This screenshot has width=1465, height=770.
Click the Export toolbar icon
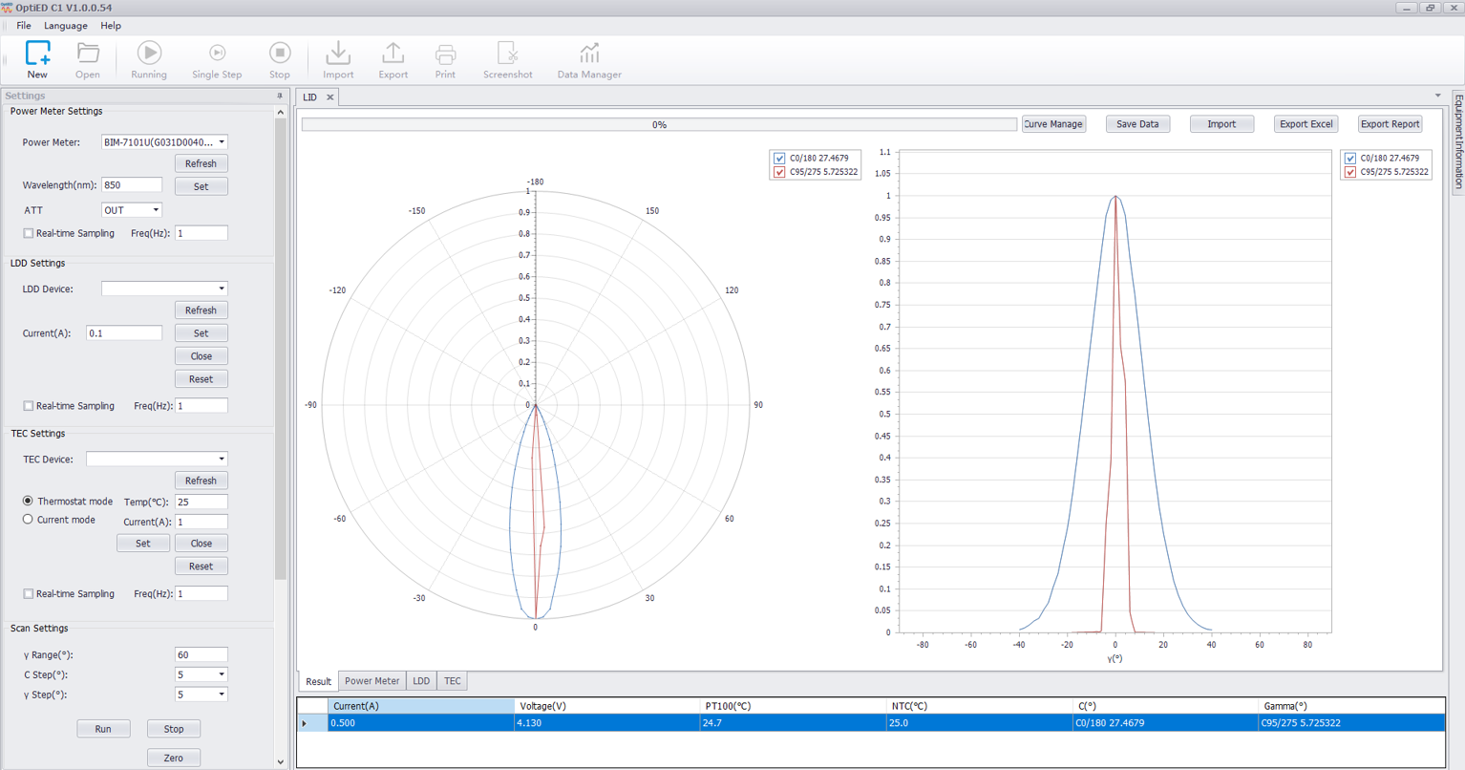pos(393,54)
